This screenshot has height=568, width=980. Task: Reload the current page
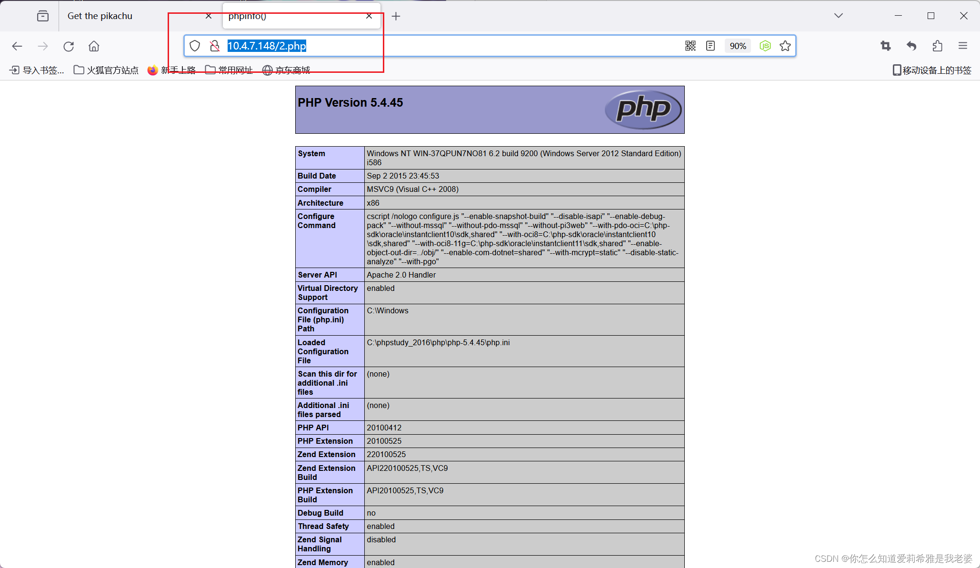point(69,46)
